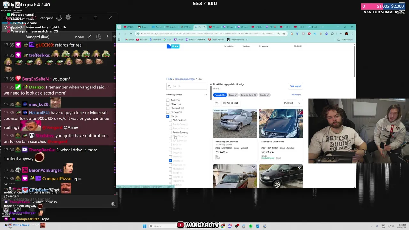
Task: Follow the Bil og campingvogn breadcrumb
Action: click(x=185, y=79)
